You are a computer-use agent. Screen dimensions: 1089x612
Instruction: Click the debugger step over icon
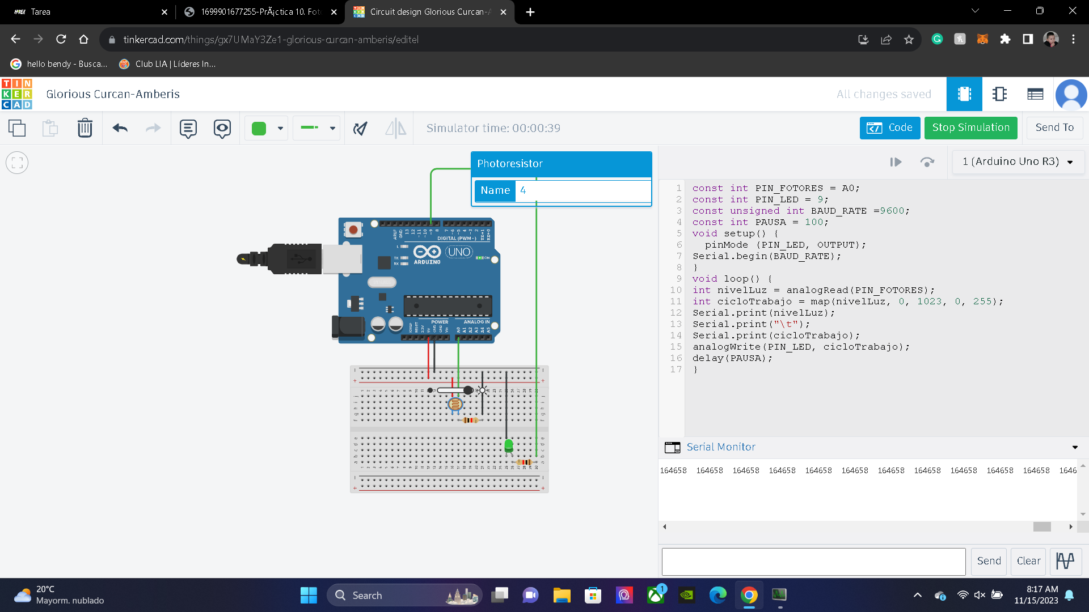(x=927, y=162)
